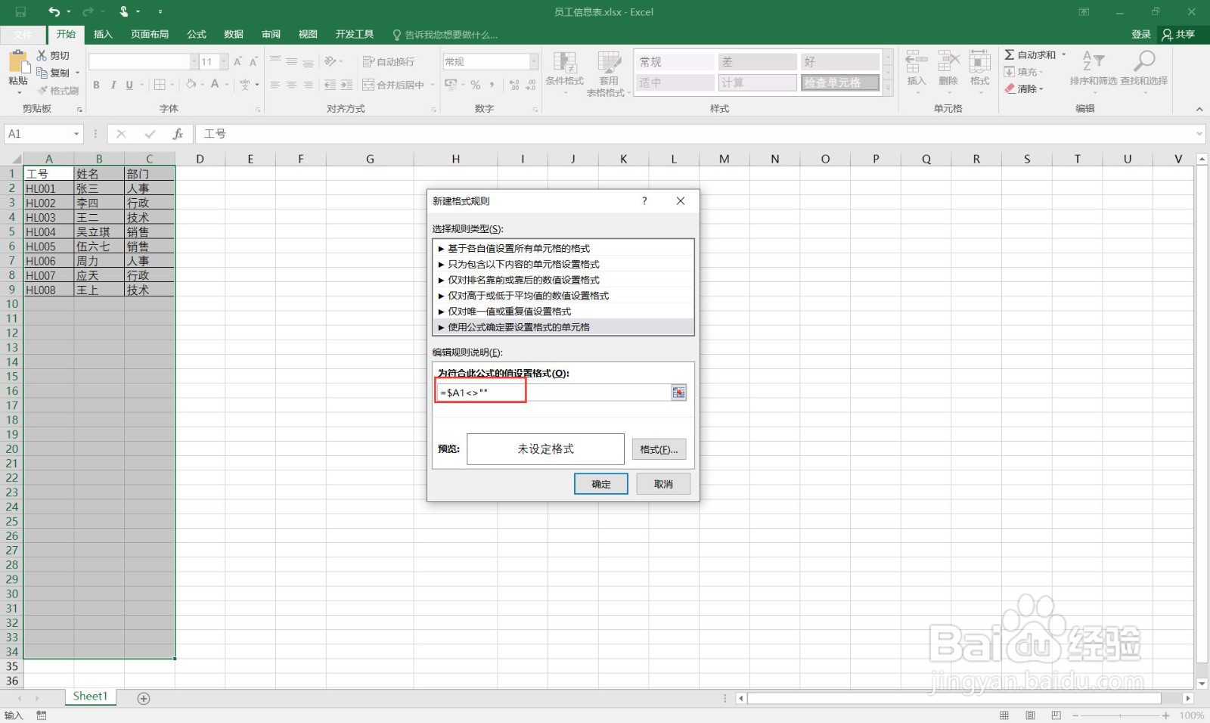Image resolution: width=1210 pixels, height=723 pixels.
Task: Open the Name Box dropdown arrow
Action: tap(76, 134)
